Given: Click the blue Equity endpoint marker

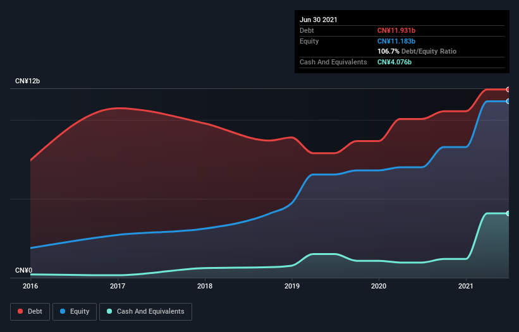Looking at the screenshot, I should pyautogui.click(x=508, y=102).
